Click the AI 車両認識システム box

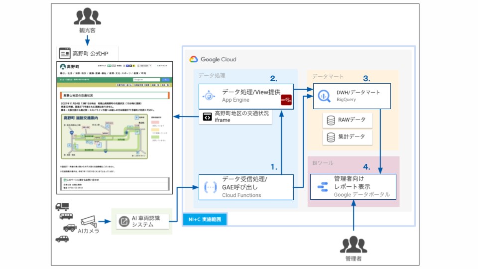pos(142,221)
